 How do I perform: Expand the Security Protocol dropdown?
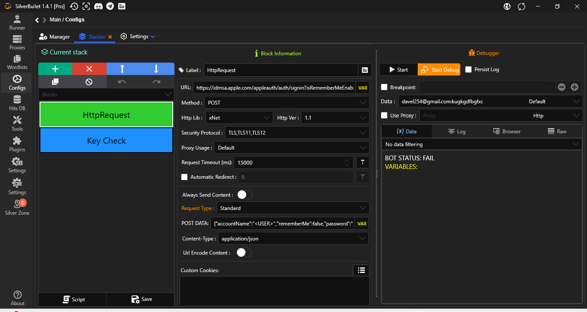point(297,133)
